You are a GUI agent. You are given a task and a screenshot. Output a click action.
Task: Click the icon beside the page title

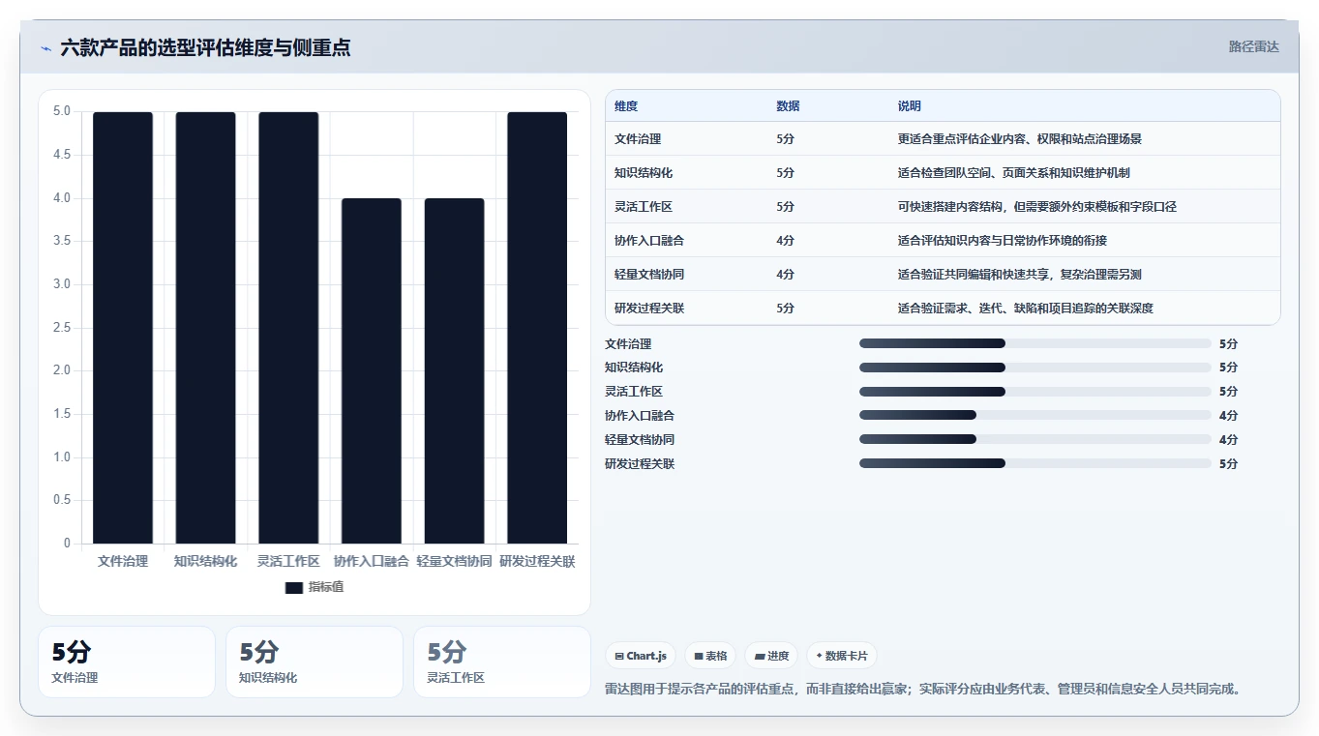(x=45, y=47)
